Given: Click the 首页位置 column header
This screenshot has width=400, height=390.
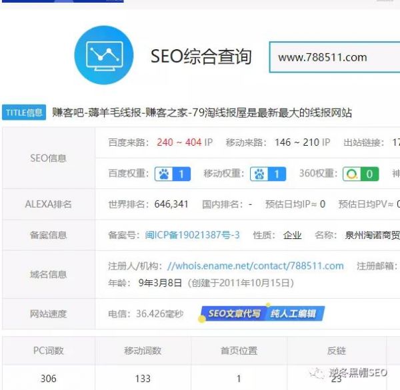Looking at the screenshot, I should [239, 351].
